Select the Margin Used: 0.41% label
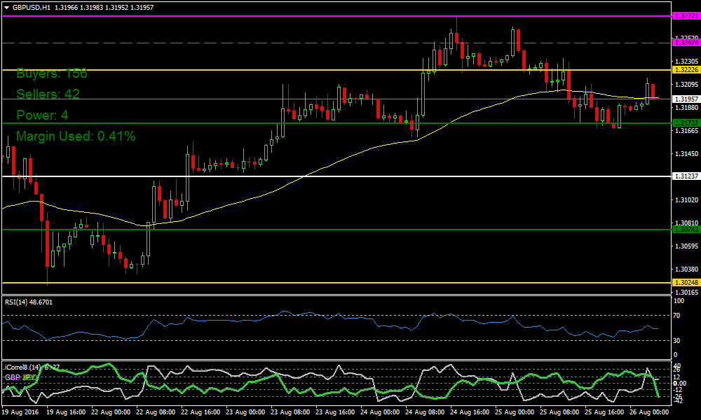Viewport: 701px width, 420px height. point(76,136)
